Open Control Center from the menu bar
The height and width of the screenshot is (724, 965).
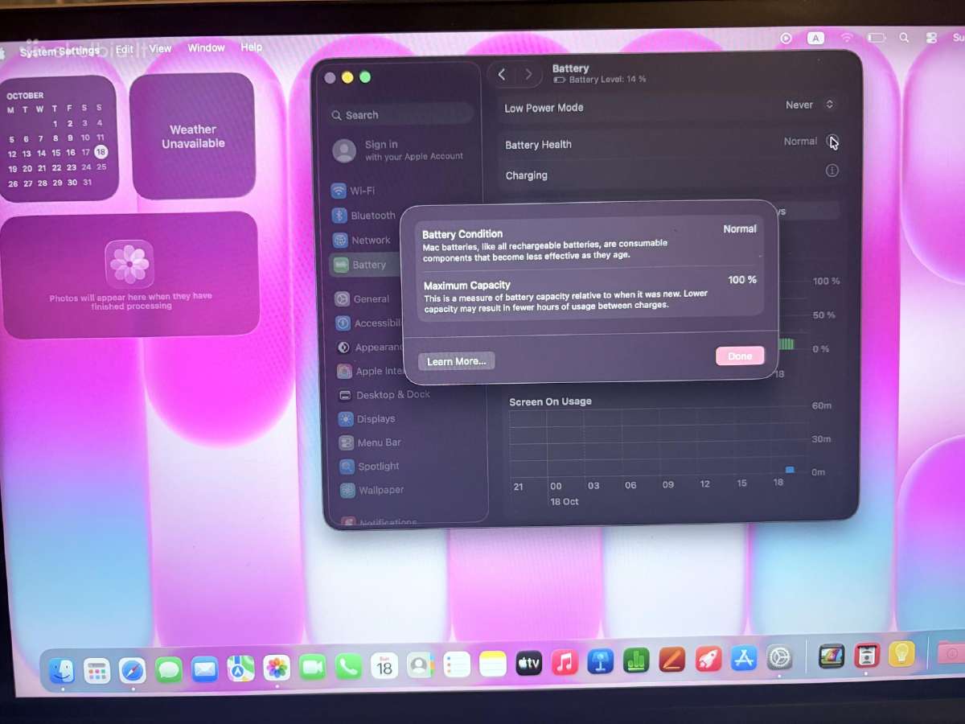(931, 38)
